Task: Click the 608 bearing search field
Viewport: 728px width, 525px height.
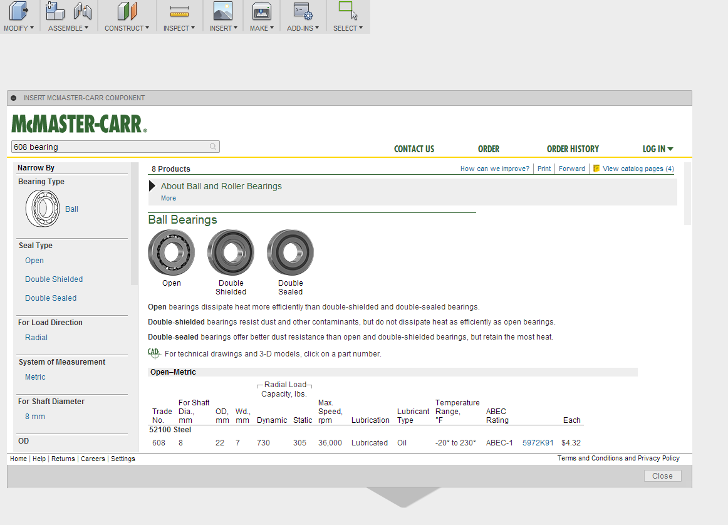Action: click(115, 147)
